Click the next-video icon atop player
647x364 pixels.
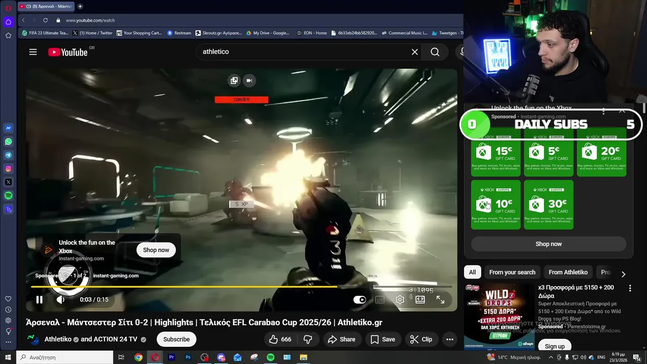249,80
